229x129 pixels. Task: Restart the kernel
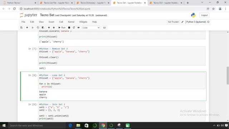(x=74, y=28)
